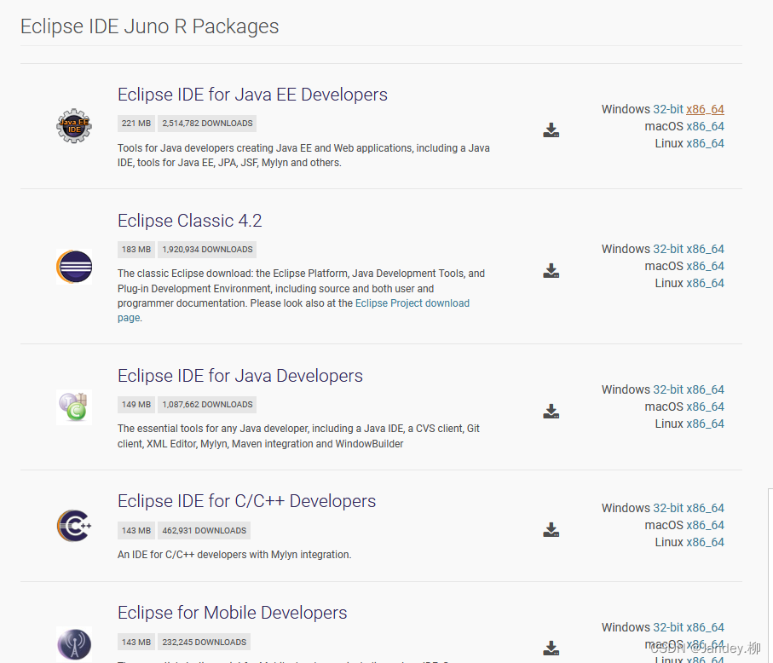Click the 1,920,934 DOWNLOADS badge
The width and height of the screenshot is (773, 663).
[x=207, y=250]
